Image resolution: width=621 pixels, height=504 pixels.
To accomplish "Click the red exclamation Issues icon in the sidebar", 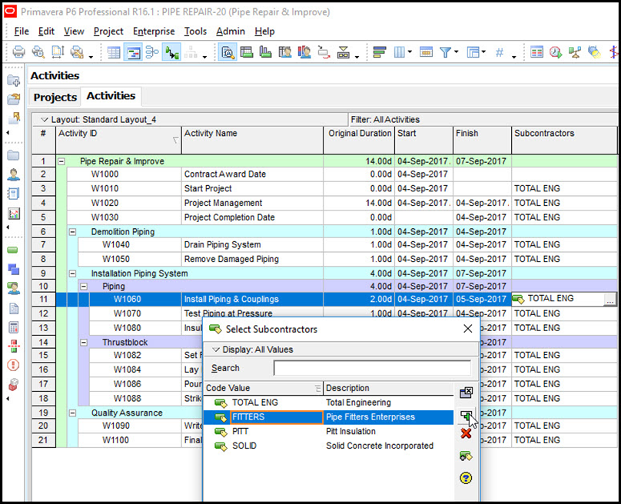I will (x=13, y=365).
